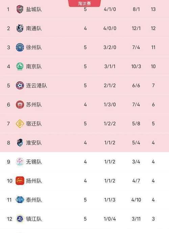Click the 苏州队 red emblem
The height and width of the screenshot is (233, 169).
(20, 104)
